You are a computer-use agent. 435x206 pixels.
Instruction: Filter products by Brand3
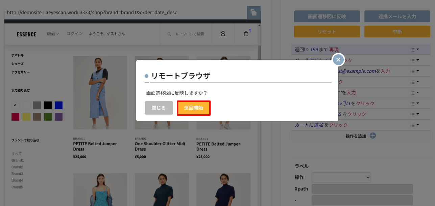point(17,174)
